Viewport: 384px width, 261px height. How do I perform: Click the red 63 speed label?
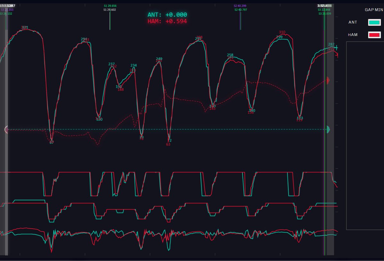(x=168, y=144)
